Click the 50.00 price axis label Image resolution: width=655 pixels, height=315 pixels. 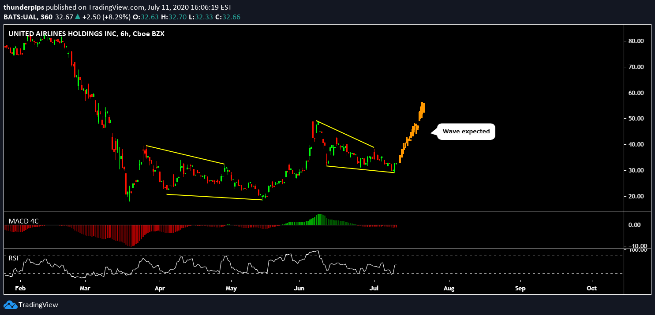[637, 119]
